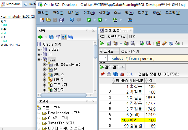Click the Run Script icon
Screen dimensions: 188x130
[109, 43]
